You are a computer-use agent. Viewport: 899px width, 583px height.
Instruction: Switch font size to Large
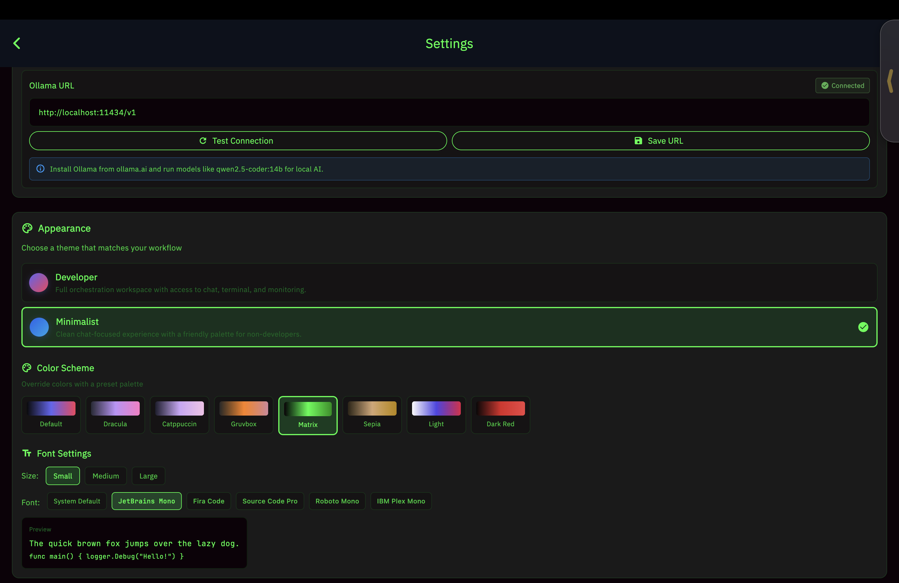click(148, 476)
